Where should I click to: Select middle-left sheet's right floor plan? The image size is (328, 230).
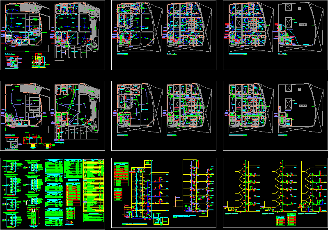tap(75, 112)
